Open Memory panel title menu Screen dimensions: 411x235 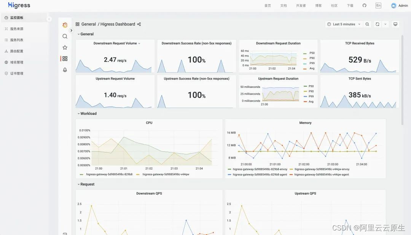pos(305,122)
